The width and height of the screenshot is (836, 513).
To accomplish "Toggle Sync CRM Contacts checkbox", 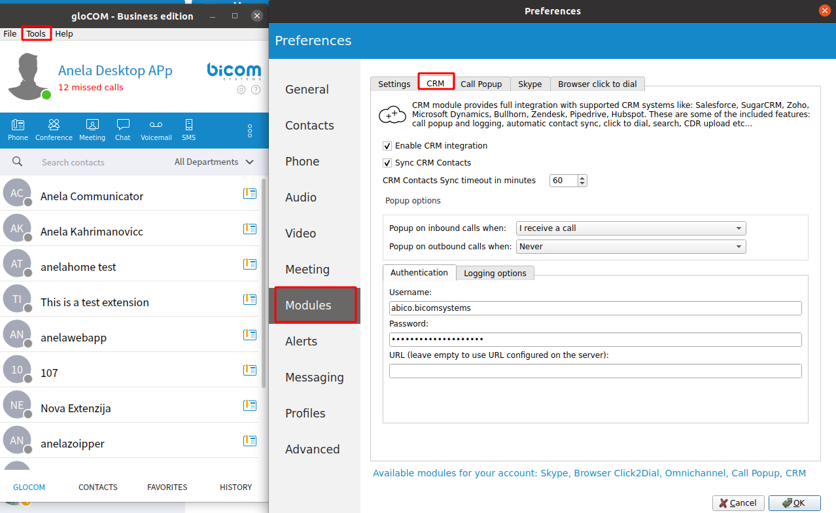I will coord(387,163).
